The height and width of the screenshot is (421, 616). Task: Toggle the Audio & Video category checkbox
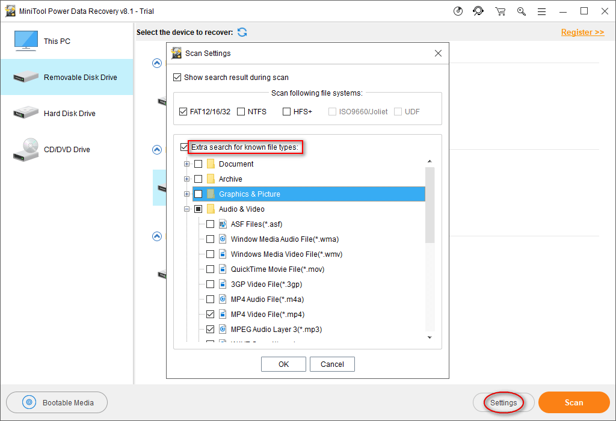[199, 209]
